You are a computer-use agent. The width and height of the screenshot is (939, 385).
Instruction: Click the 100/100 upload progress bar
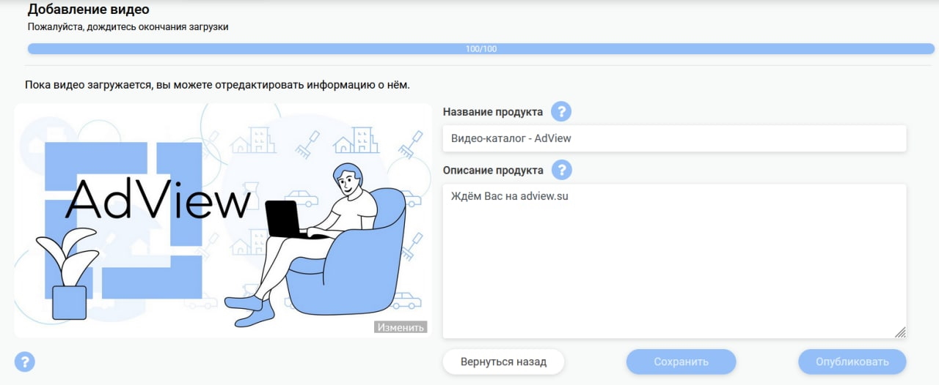[x=481, y=49]
